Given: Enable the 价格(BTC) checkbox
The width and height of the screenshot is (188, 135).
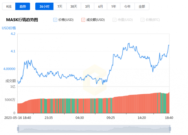Looking at the screenshot, I should 142,20.
